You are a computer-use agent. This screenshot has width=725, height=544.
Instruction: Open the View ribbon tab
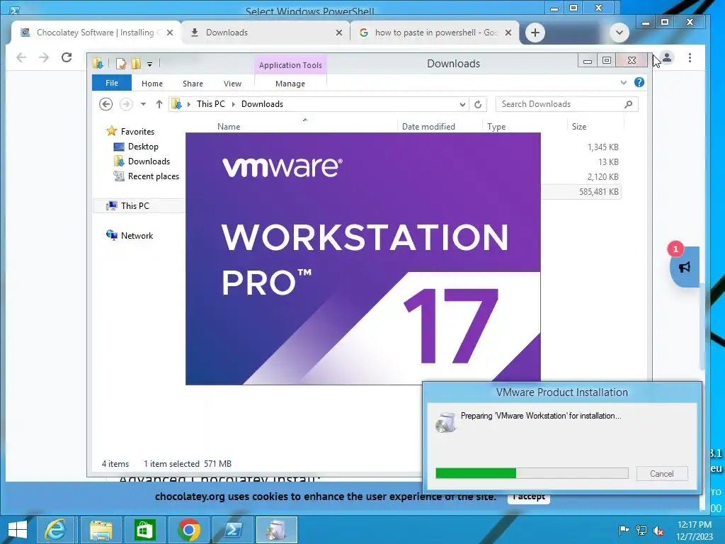point(232,84)
